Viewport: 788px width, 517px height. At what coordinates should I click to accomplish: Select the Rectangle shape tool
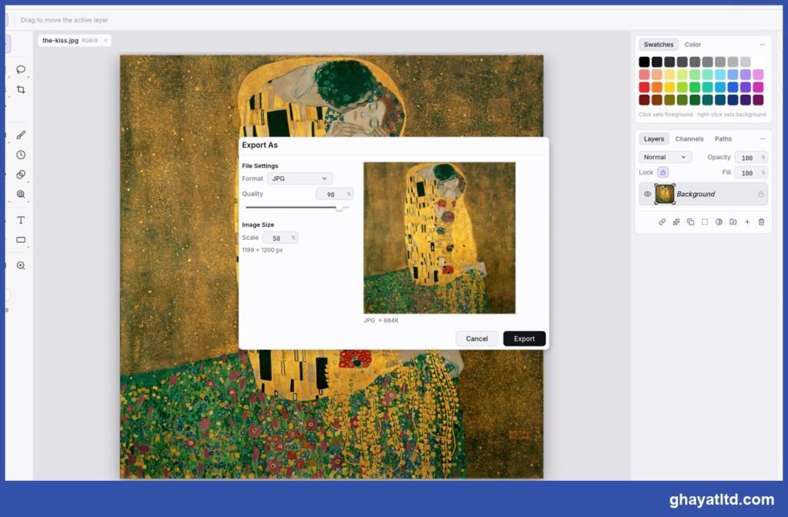click(x=21, y=240)
